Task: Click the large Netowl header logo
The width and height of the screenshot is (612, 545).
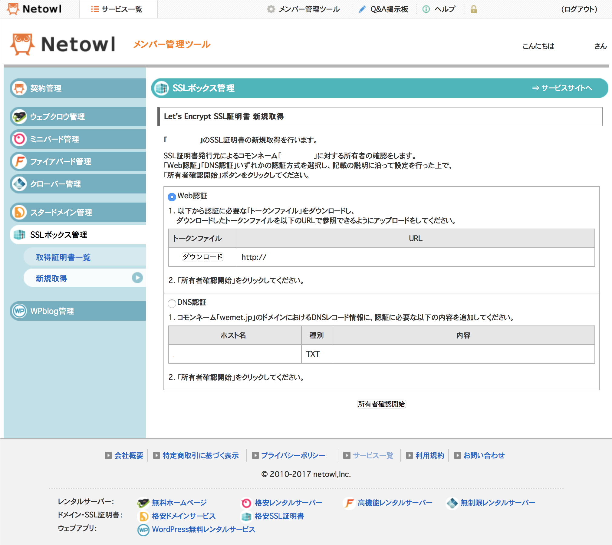Action: (x=63, y=44)
